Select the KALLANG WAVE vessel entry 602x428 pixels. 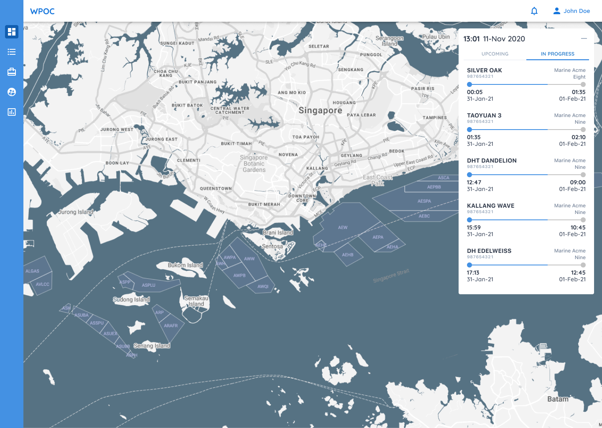(x=490, y=206)
